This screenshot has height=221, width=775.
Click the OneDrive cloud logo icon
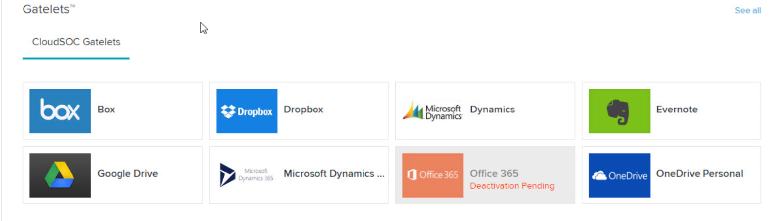click(619, 175)
